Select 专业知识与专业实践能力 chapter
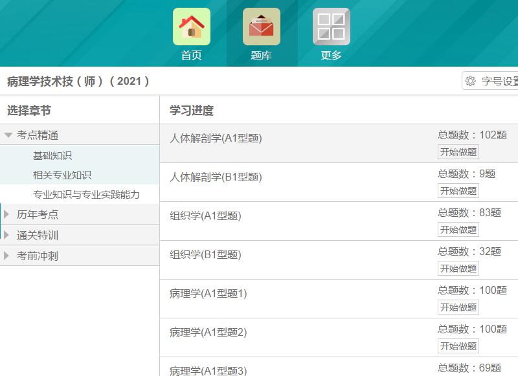The height and width of the screenshot is (376, 518). click(86, 194)
